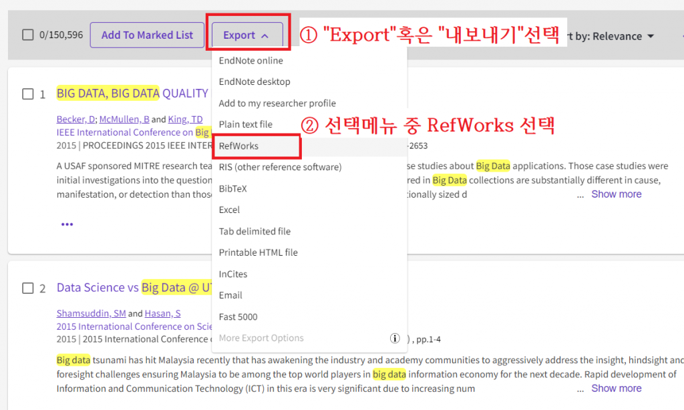This screenshot has width=684, height=410.
Task: Expand result 1 abstract with Show more
Action: pyautogui.click(x=616, y=194)
